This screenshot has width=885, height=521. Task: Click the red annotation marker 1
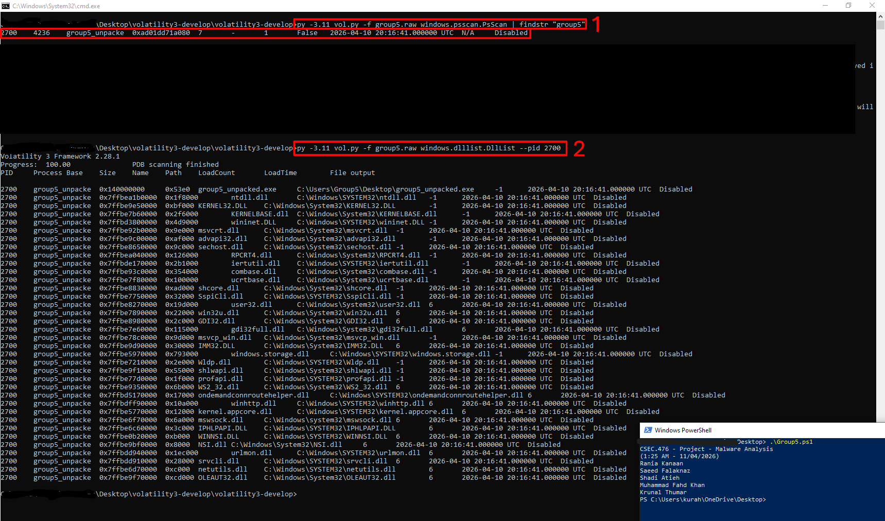(x=596, y=24)
